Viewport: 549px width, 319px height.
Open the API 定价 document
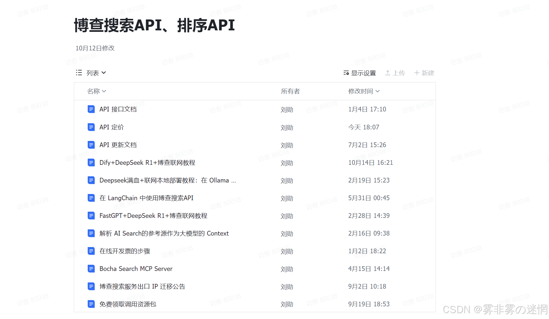[x=112, y=127]
